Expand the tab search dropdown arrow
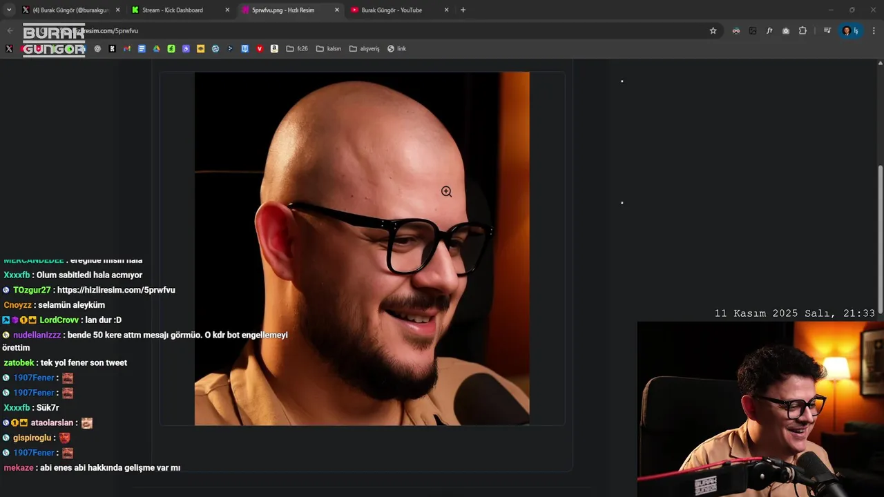Viewport: 884px width, 497px height. [10, 10]
